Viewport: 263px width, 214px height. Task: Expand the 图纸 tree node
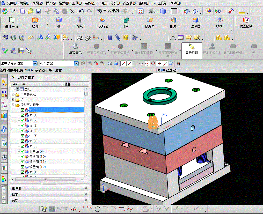point(13,89)
